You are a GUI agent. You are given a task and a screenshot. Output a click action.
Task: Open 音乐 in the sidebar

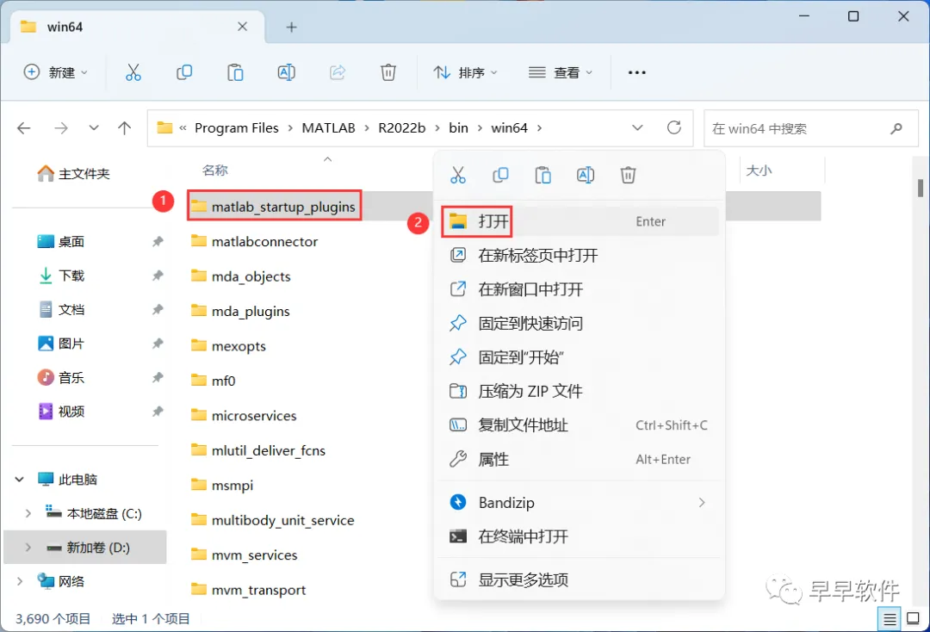[61, 378]
